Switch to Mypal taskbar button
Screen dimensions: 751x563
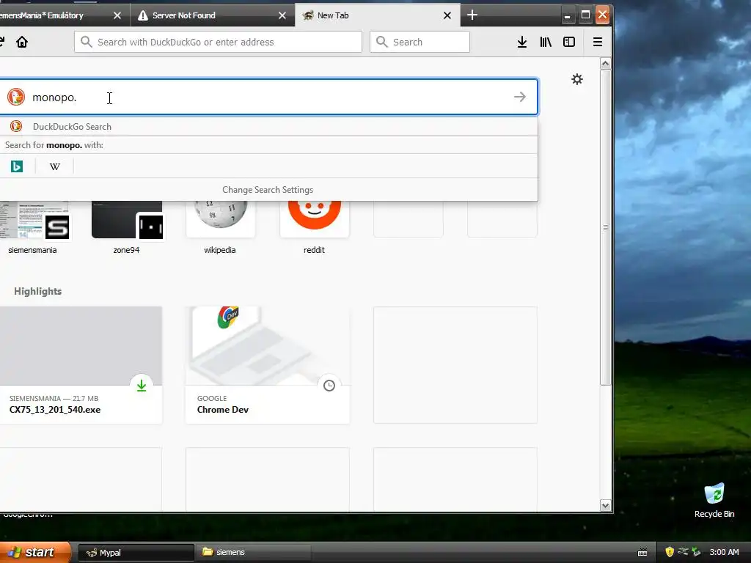[136, 553]
